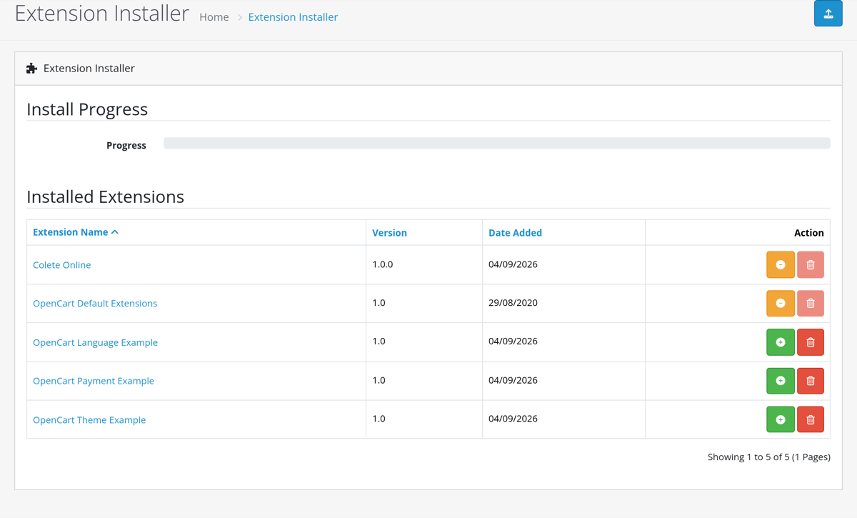Open the OpenCart Default Extensions link
The height and width of the screenshot is (518, 857).
click(x=95, y=304)
